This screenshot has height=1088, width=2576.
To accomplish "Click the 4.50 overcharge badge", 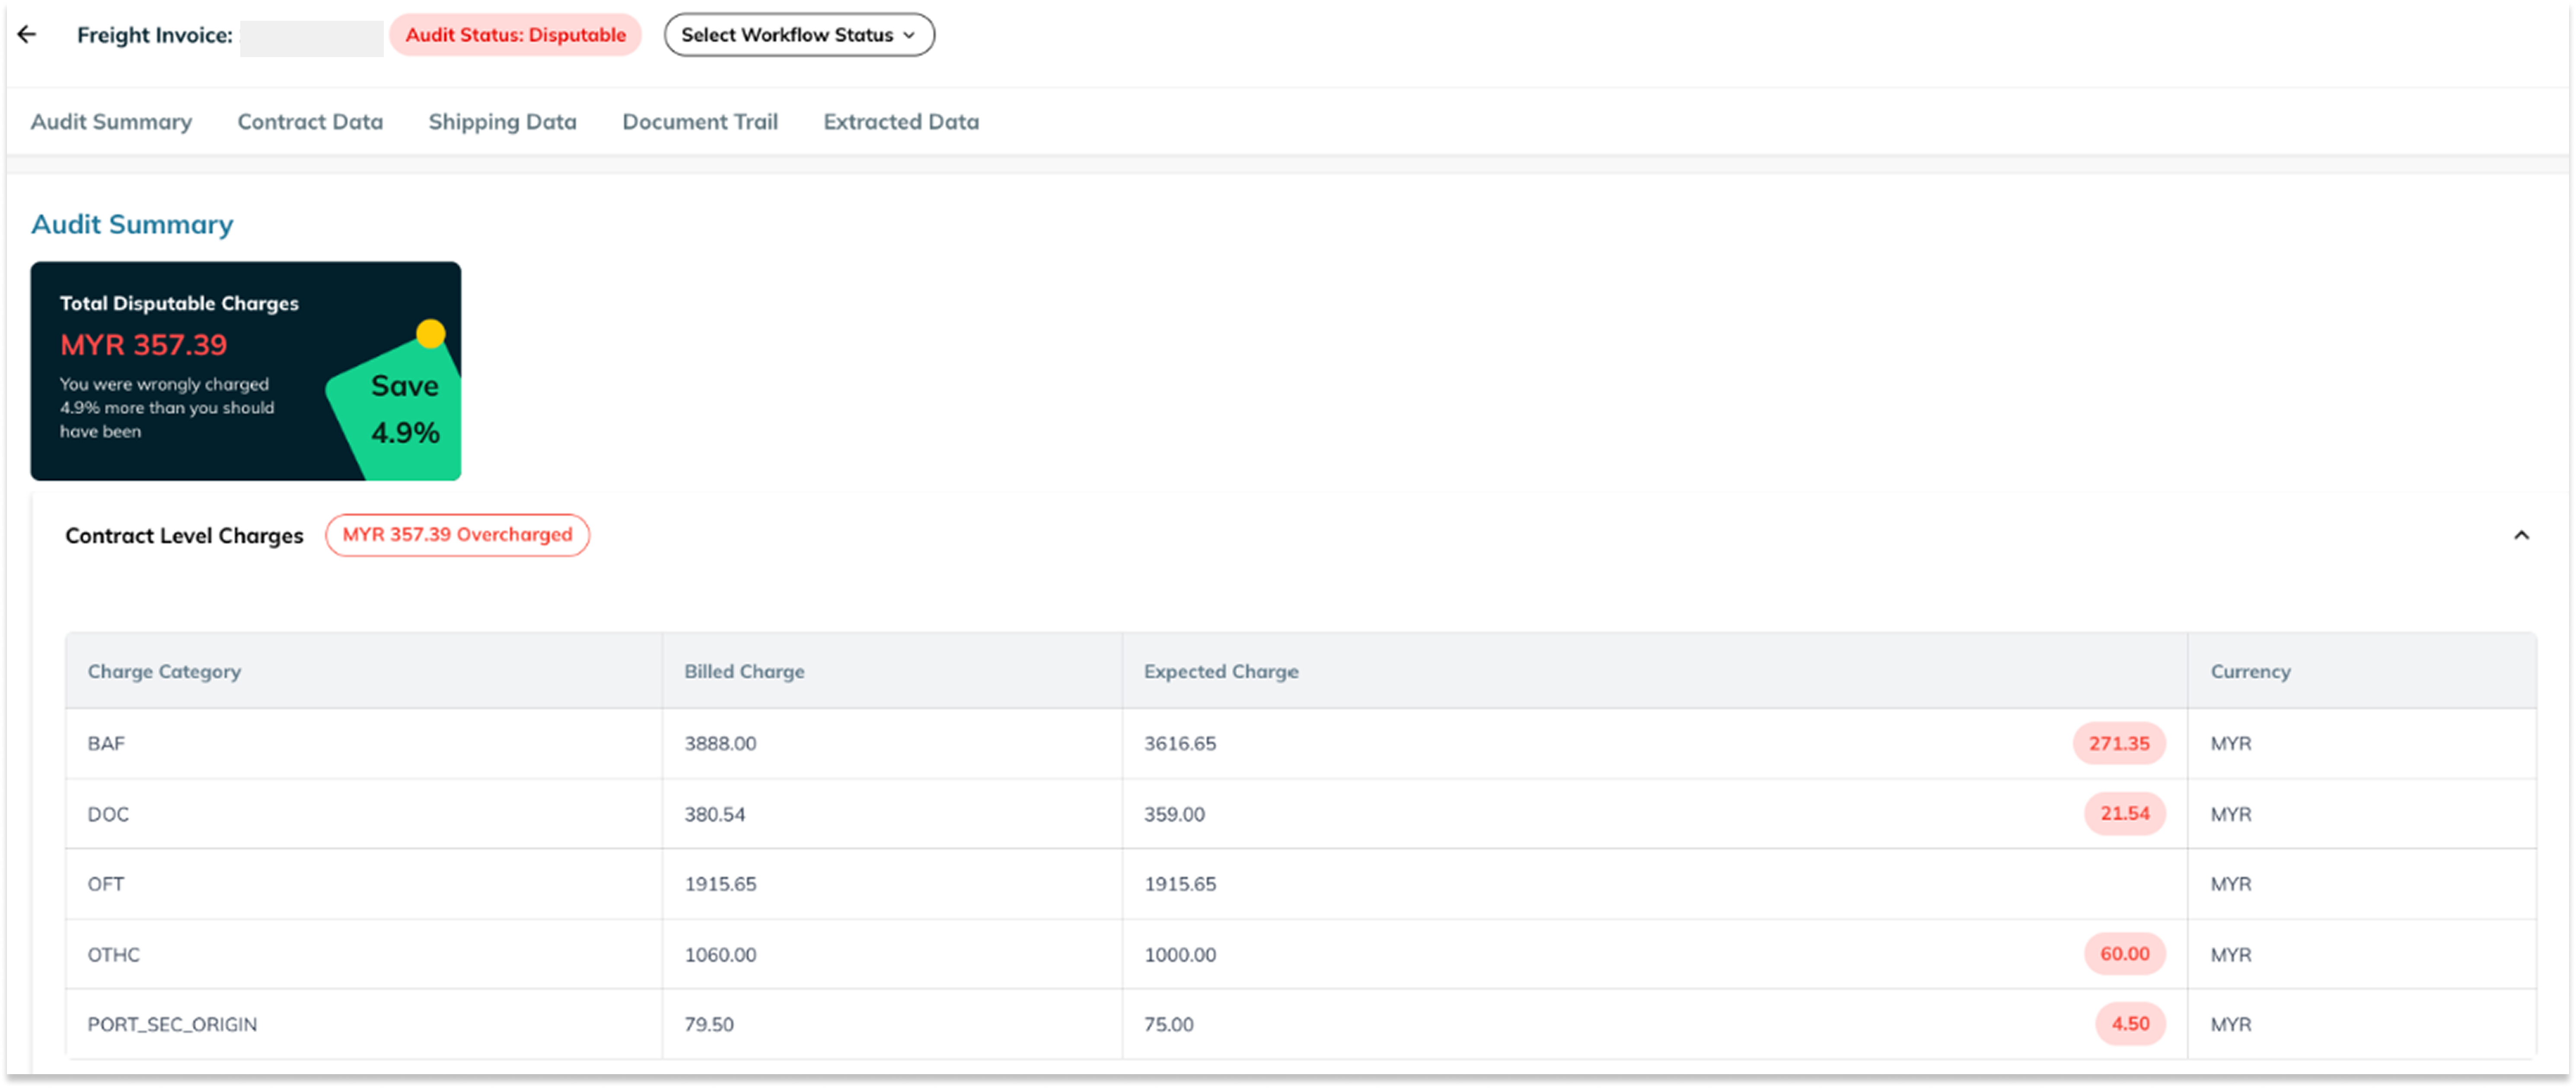I will tap(2130, 1024).
